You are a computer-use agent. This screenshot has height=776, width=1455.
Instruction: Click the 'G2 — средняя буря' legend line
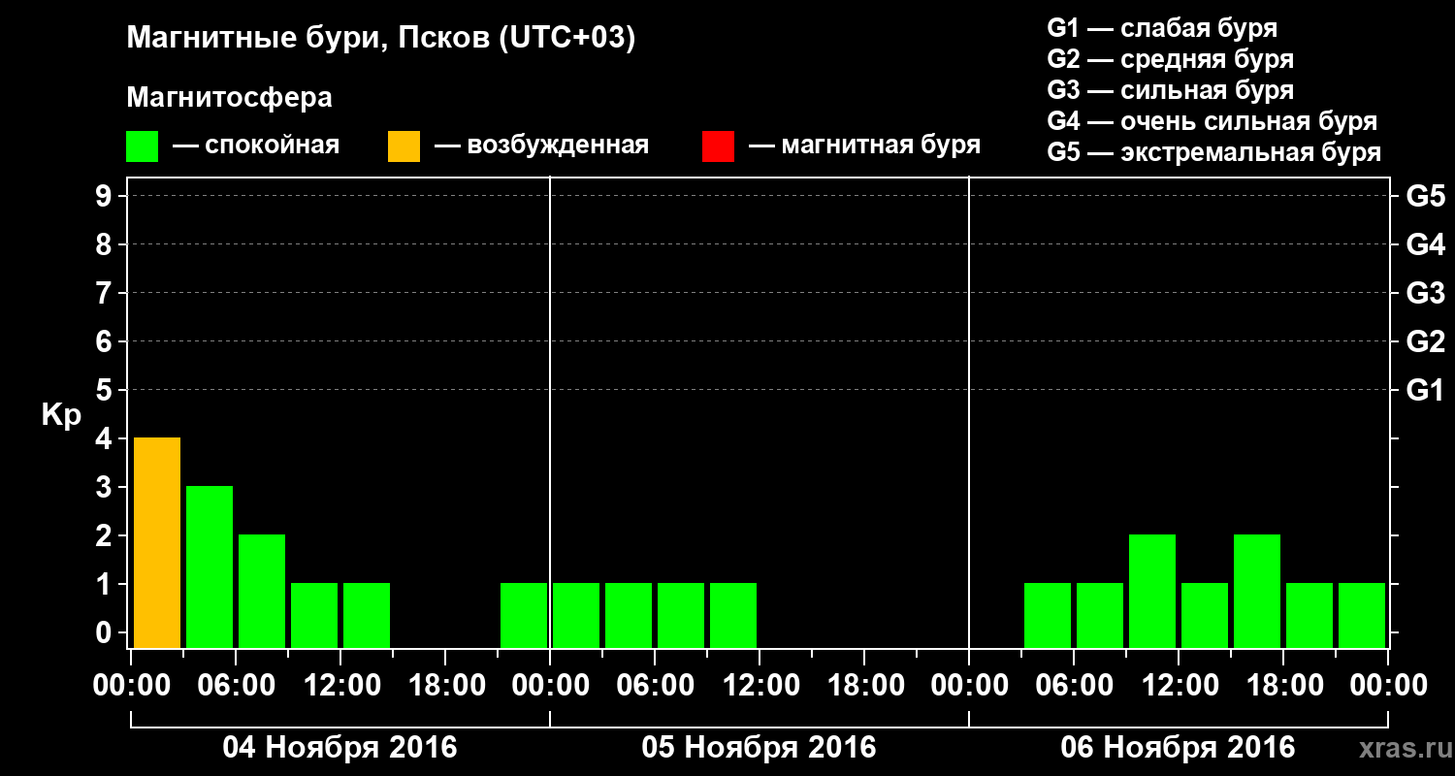(1171, 59)
